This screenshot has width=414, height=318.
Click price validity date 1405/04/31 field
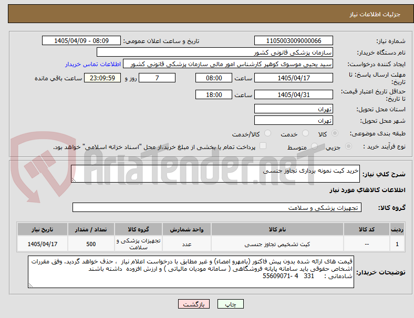[x=294, y=94]
